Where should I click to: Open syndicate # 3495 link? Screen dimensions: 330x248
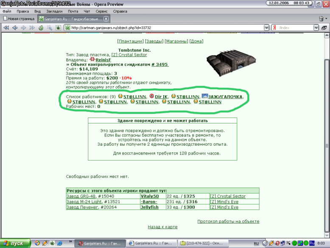[x=159, y=65]
